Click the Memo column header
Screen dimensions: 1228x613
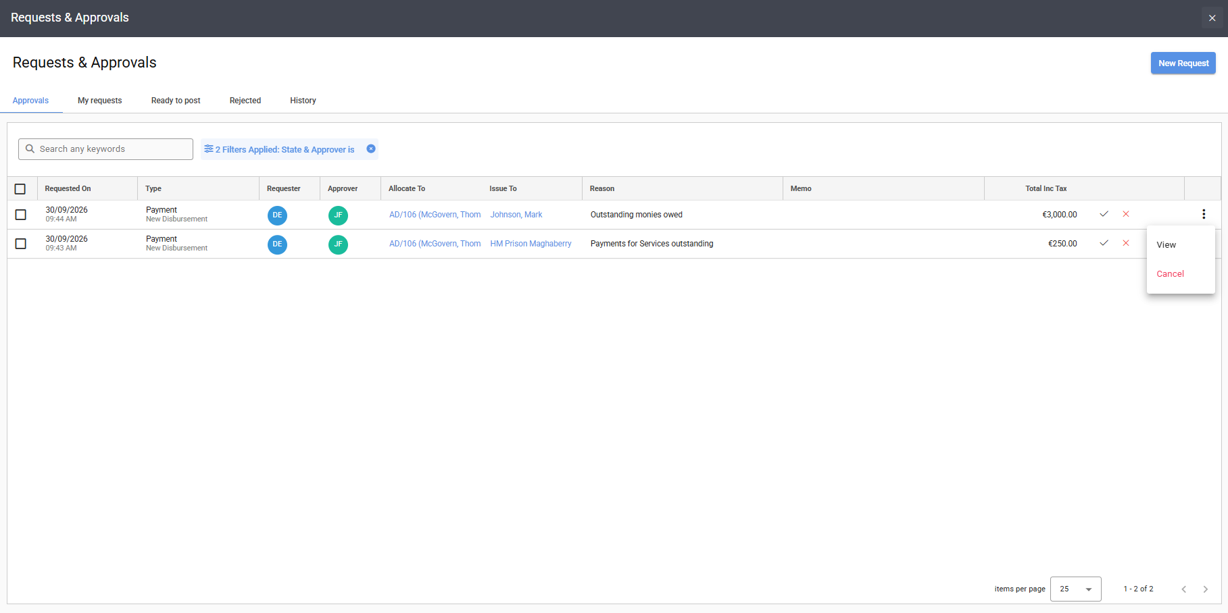pos(801,188)
